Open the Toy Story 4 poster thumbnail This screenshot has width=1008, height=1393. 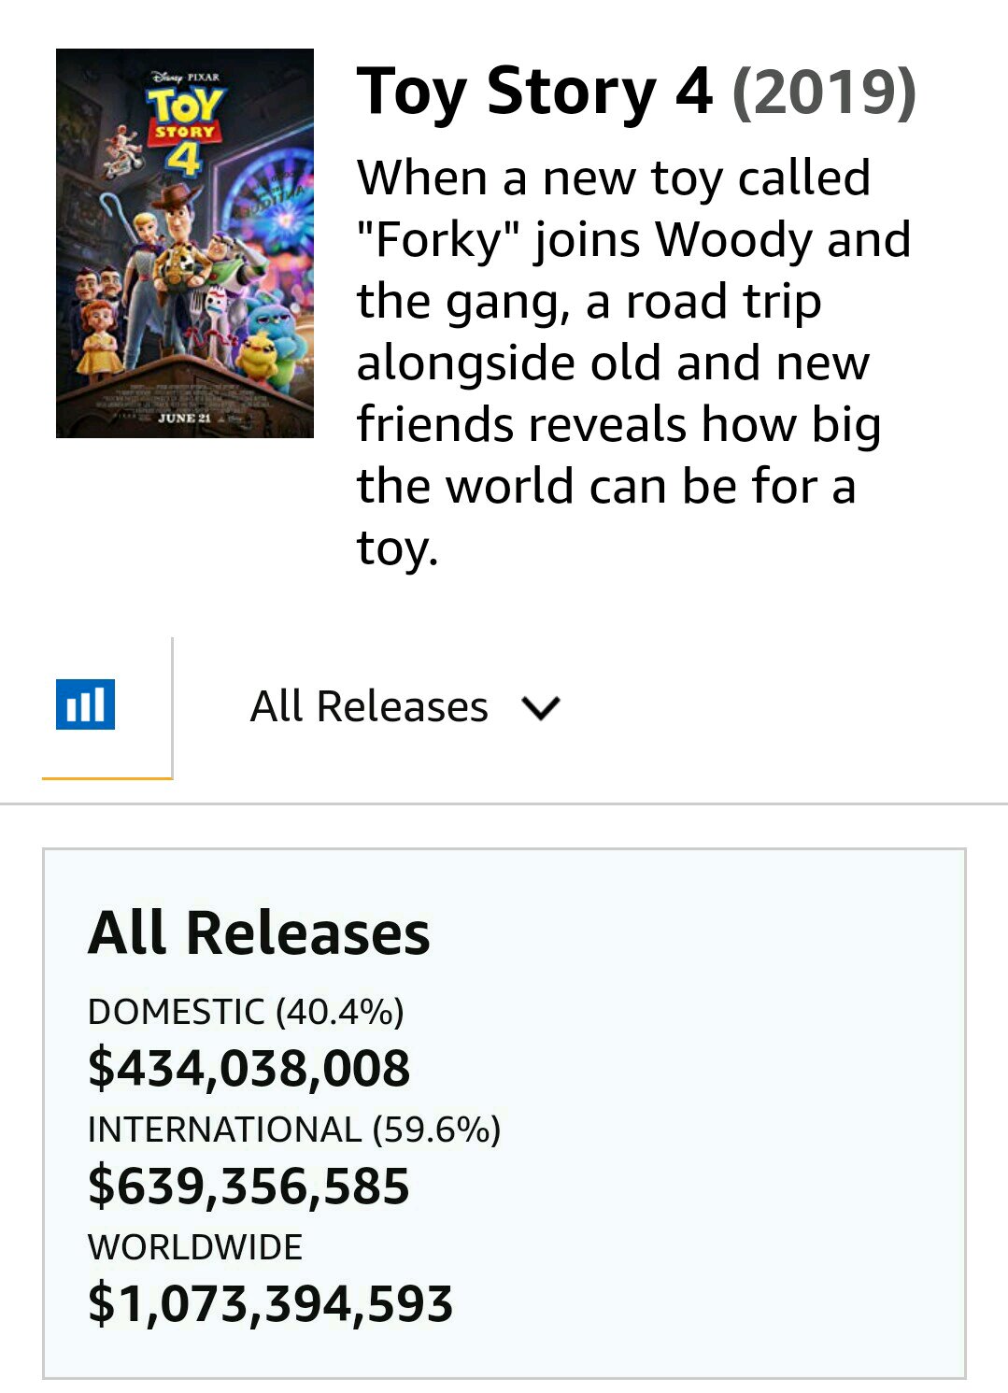click(184, 243)
